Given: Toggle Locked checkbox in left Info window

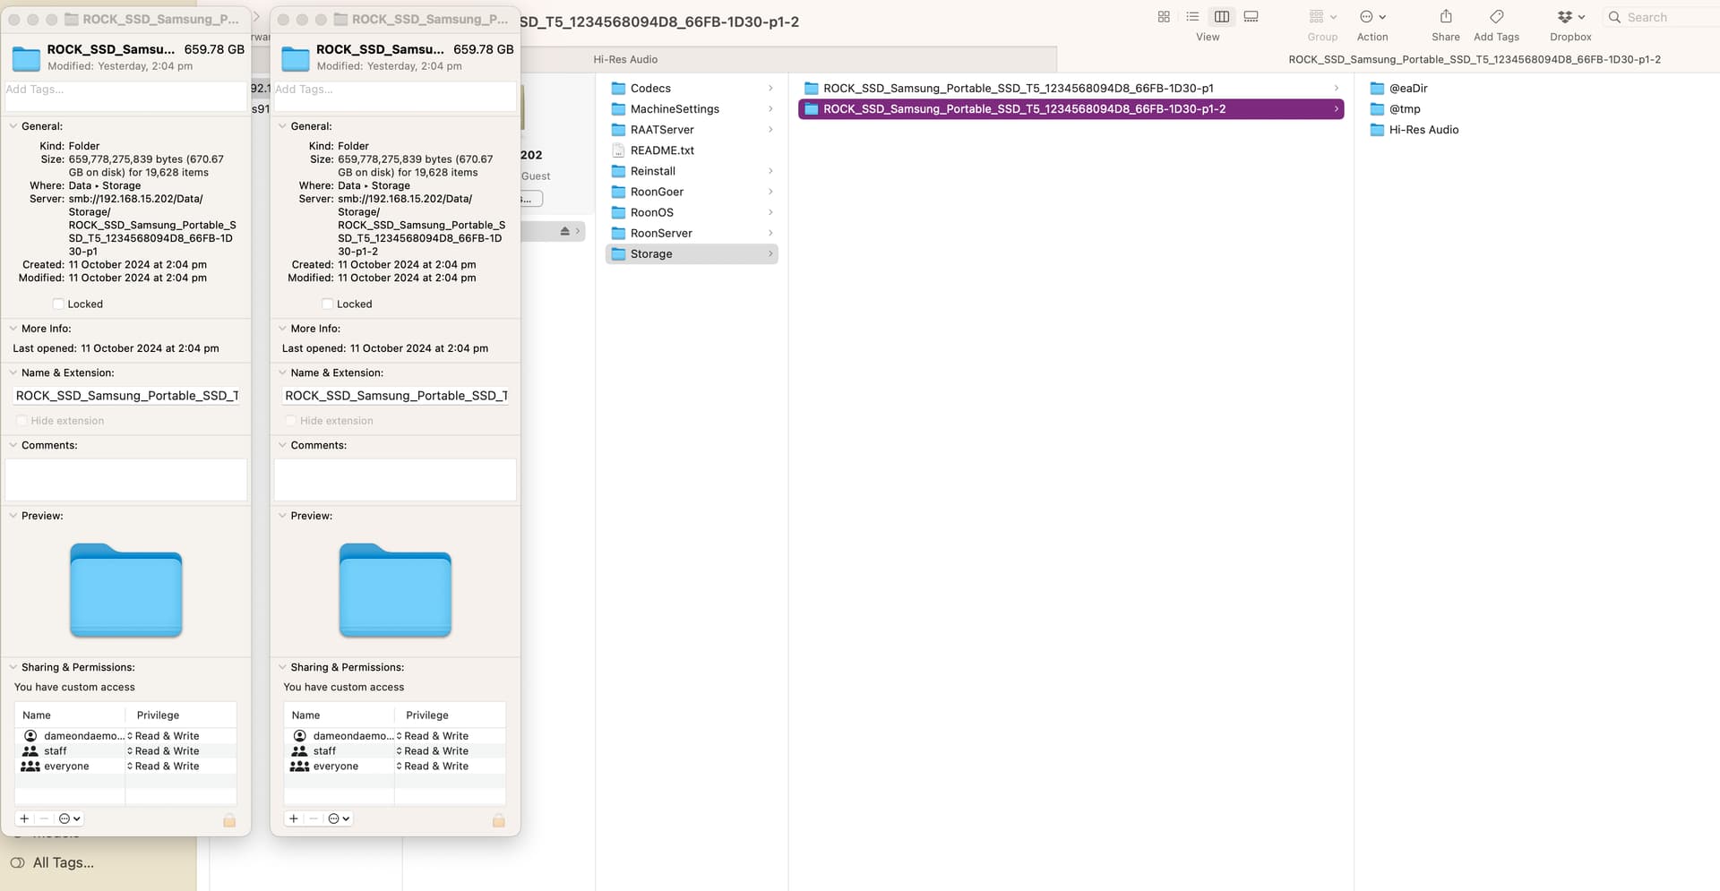Looking at the screenshot, I should pyautogui.click(x=58, y=304).
